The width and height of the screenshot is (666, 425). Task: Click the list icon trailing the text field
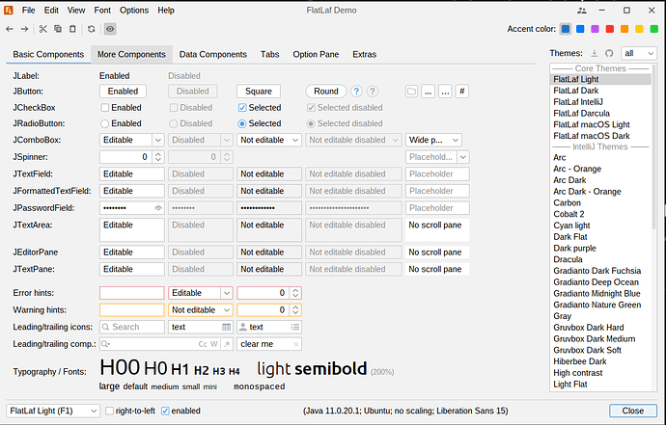pyautogui.click(x=295, y=327)
